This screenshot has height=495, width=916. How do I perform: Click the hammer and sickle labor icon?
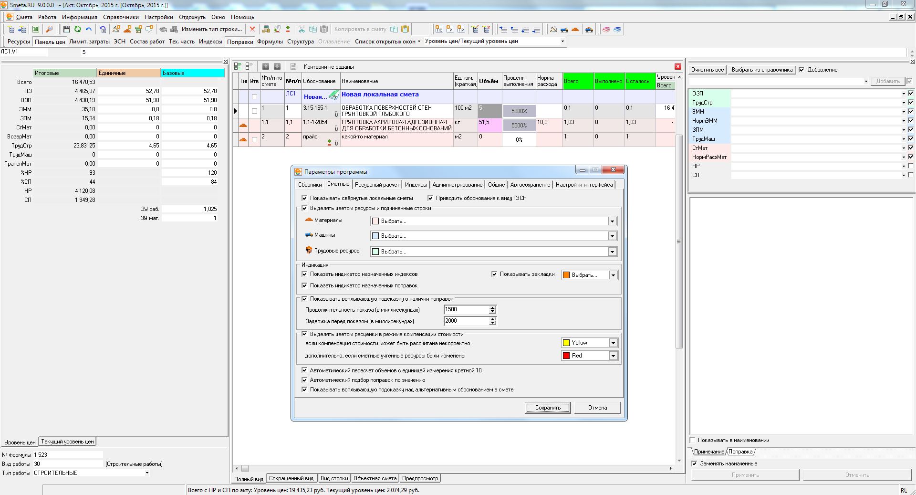tap(553, 29)
